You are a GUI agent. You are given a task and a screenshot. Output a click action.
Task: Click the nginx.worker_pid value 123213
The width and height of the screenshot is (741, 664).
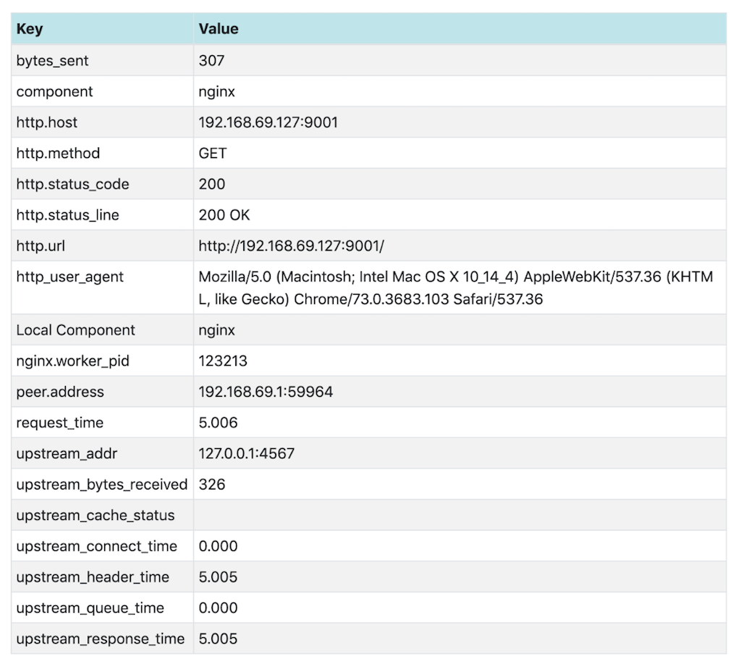224,361
